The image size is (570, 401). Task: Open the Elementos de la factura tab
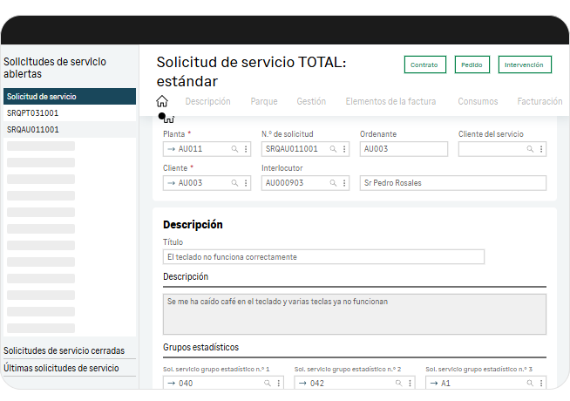tap(391, 101)
